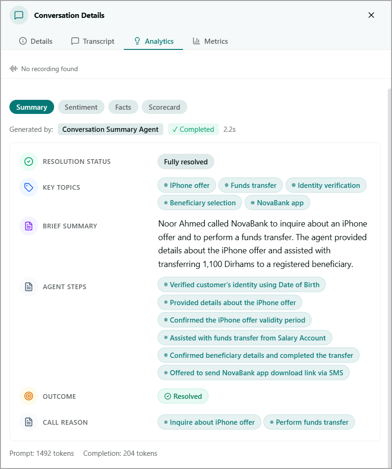Image resolution: width=392 pixels, height=469 pixels.
Task: Close the Conversation Details panel
Action: [x=371, y=15]
